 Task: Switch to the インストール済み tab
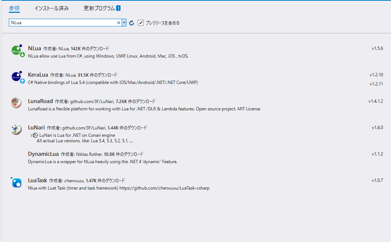pos(51,8)
